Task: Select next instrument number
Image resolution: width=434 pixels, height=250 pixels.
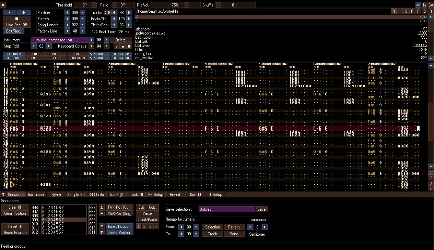Action: pos(106,40)
